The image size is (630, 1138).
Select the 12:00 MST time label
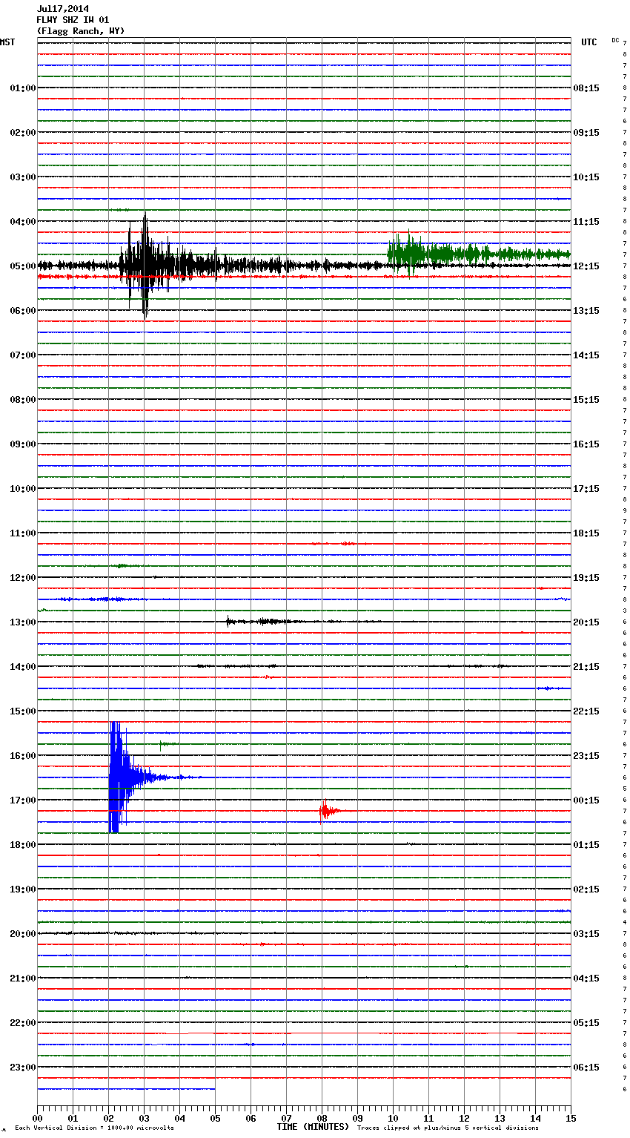tap(23, 578)
